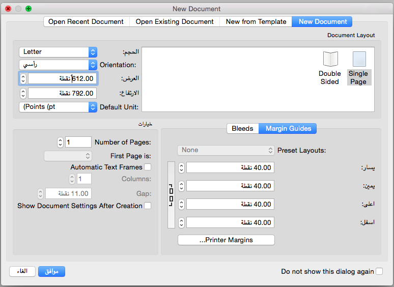Open the Orientation dropdown
This screenshot has height=287, width=394.
click(x=58, y=65)
